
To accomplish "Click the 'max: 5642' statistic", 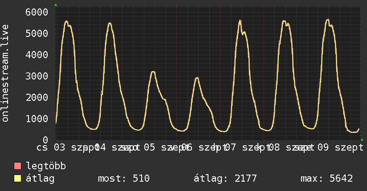I will pyautogui.click(x=327, y=179).
